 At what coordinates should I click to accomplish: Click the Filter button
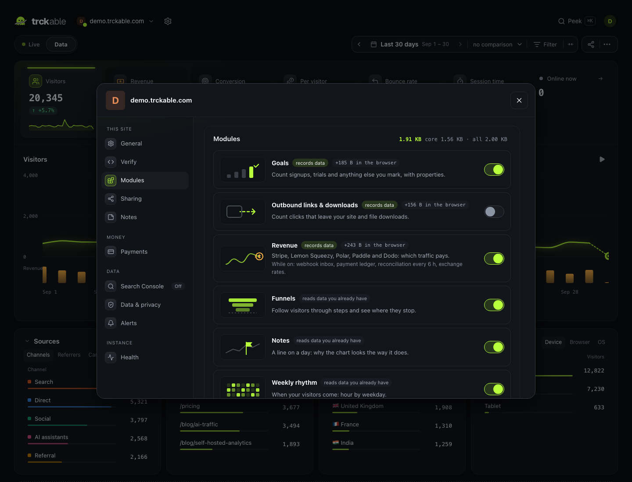tap(545, 44)
